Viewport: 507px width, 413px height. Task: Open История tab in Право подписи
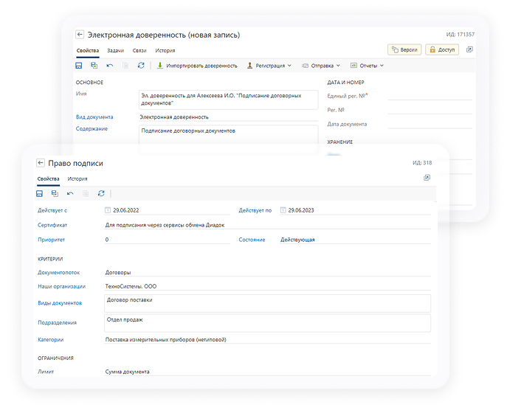pyautogui.click(x=77, y=178)
